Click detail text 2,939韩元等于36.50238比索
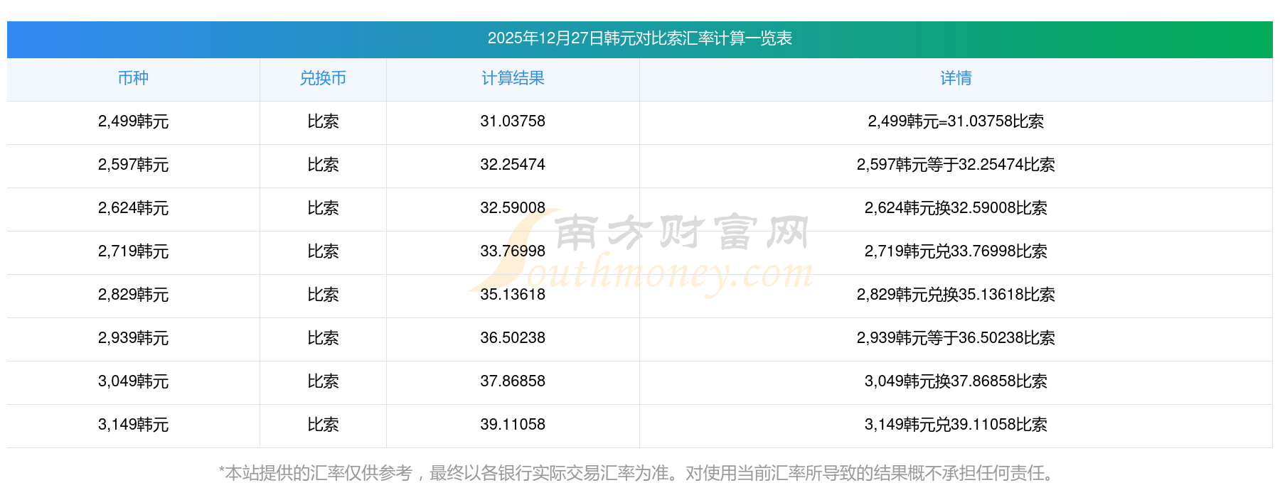 [956, 338]
